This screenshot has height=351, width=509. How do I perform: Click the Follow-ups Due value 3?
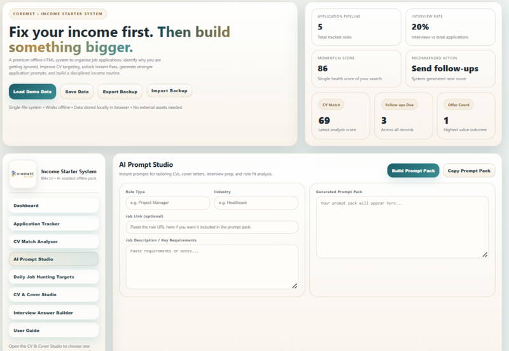click(x=384, y=120)
